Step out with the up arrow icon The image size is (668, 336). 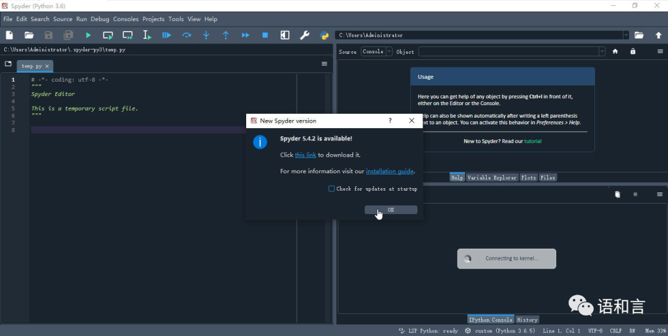click(226, 35)
